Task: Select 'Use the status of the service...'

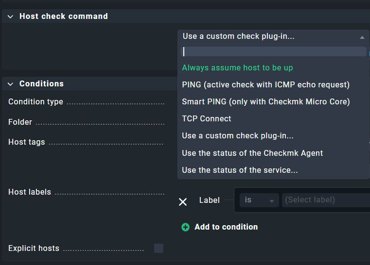Action: pos(240,170)
